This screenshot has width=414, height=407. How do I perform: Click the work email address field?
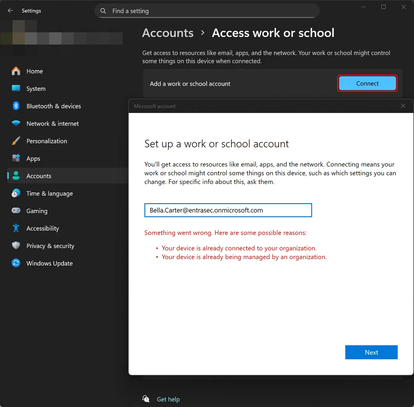click(228, 210)
